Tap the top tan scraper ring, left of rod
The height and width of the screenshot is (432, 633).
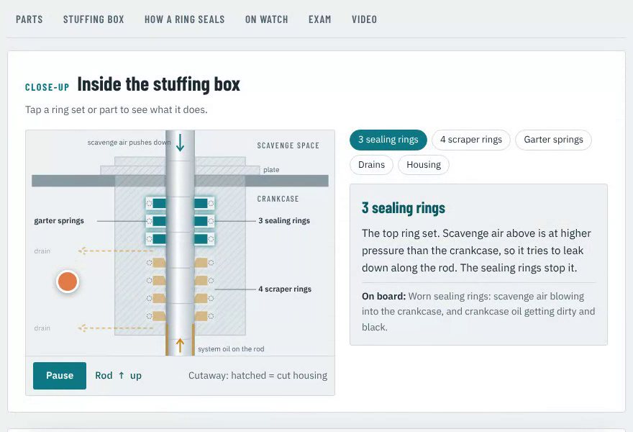click(159, 263)
